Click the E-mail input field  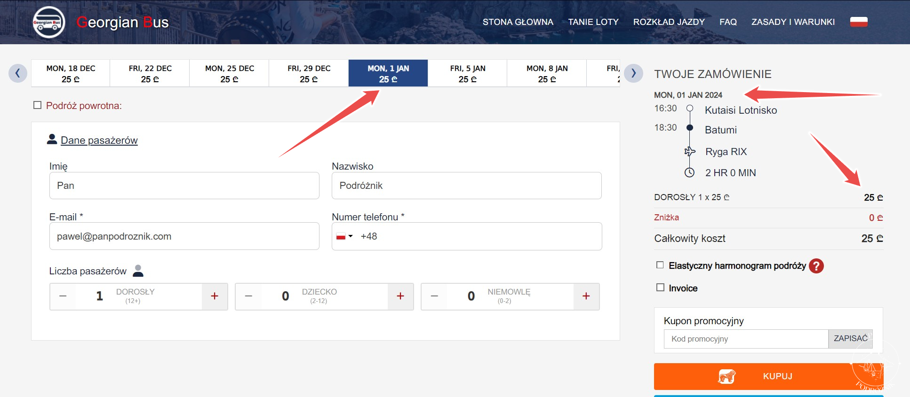[x=184, y=236]
